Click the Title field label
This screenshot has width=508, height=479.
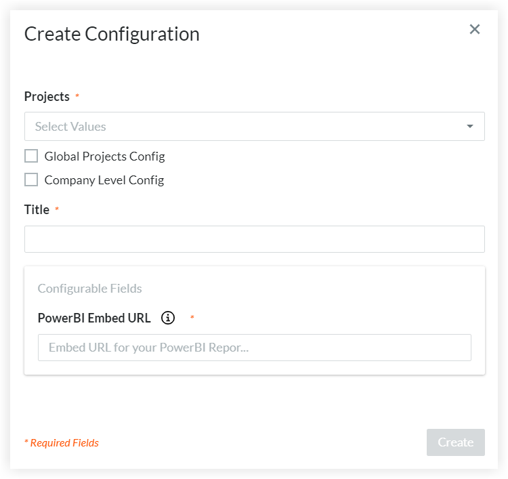37,209
